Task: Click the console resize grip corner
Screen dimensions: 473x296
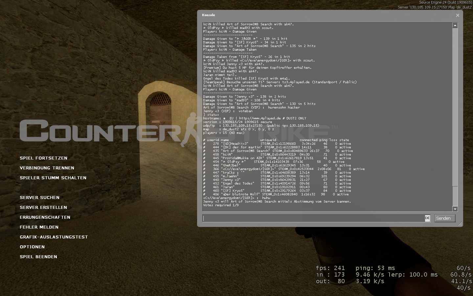Action: pos(460,224)
